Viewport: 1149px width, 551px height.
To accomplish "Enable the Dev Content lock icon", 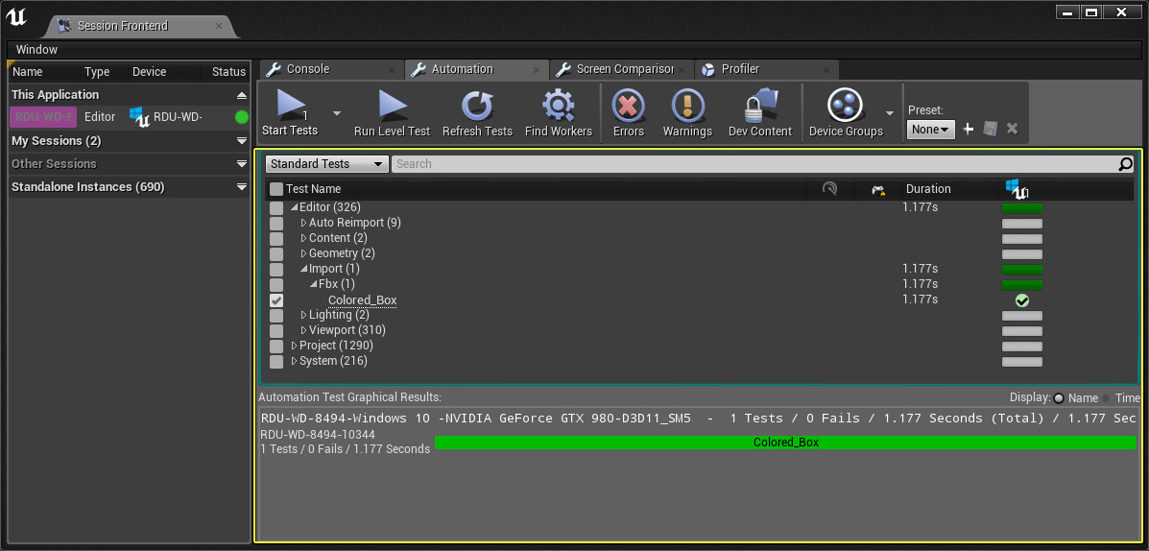I will point(759,106).
